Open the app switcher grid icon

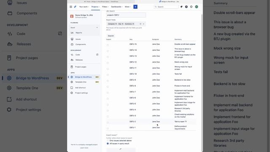point(71,7)
